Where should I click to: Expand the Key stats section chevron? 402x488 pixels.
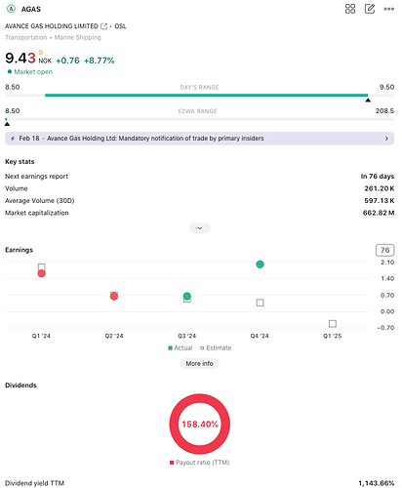pyautogui.click(x=200, y=228)
